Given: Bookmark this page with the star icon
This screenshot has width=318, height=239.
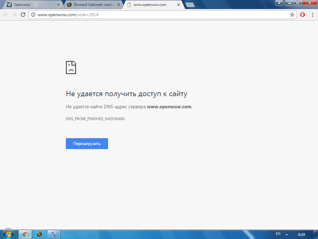Looking at the screenshot, I should click(x=292, y=15).
